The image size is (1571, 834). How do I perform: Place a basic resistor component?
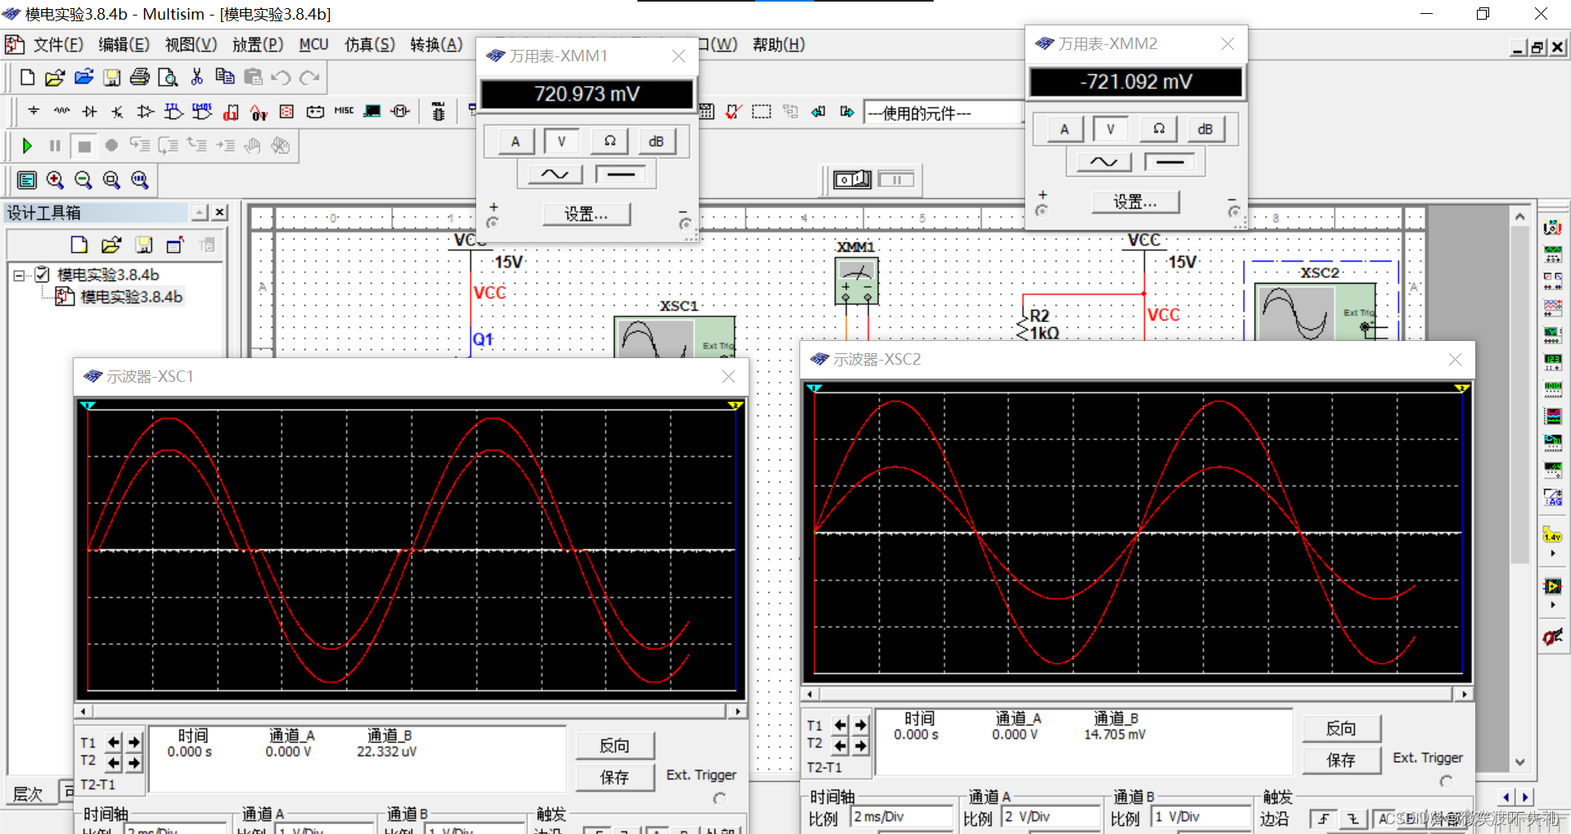pyautogui.click(x=62, y=111)
